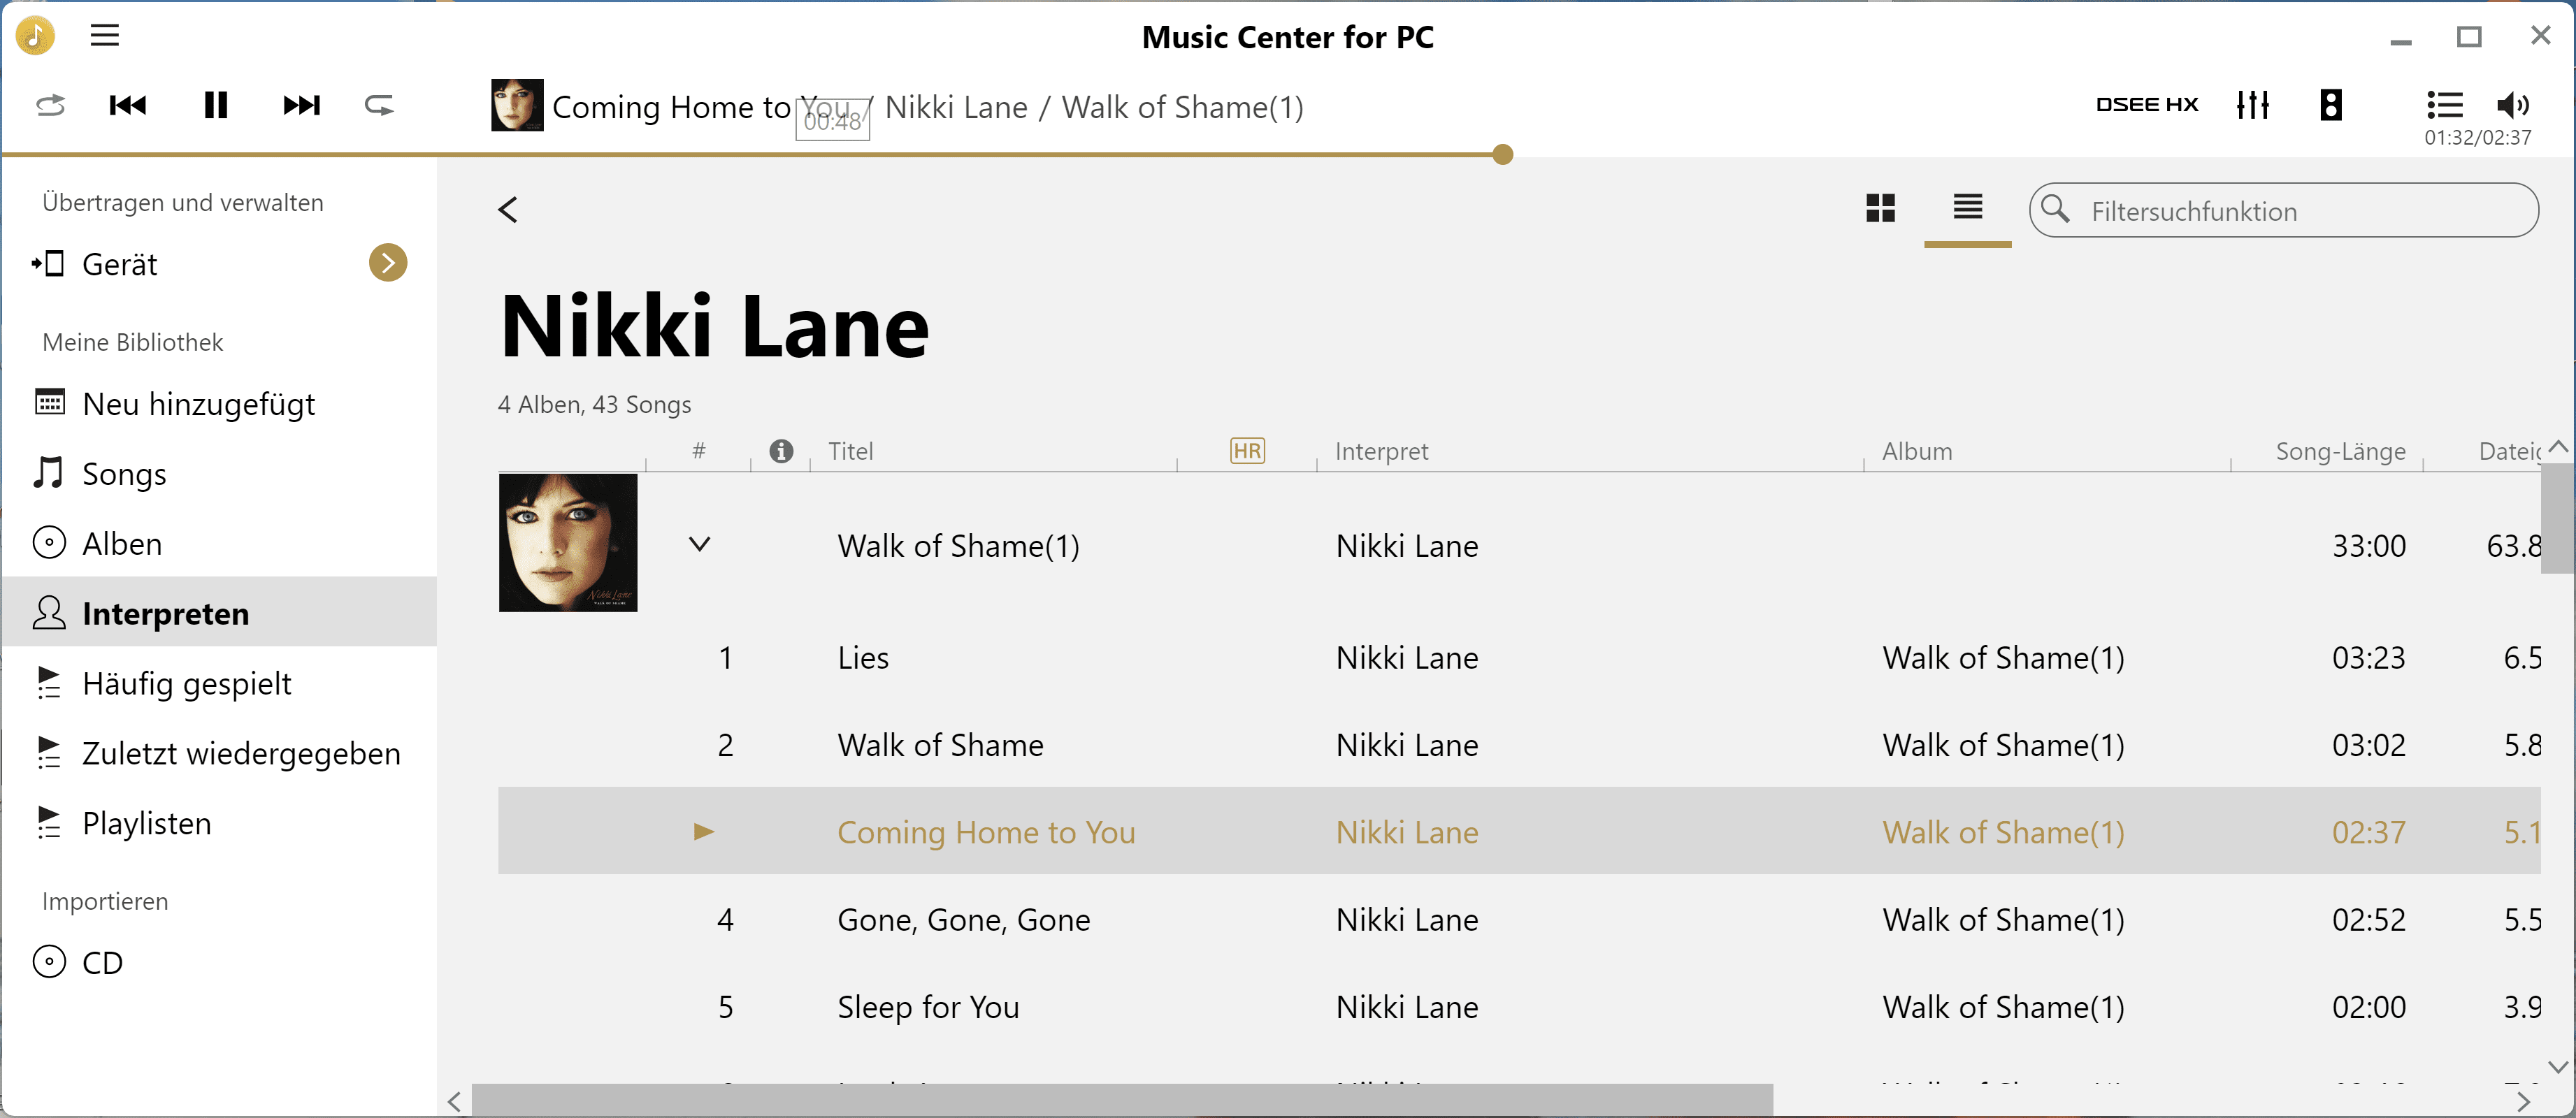Open the equalizer settings icon
Viewport: 2576px width, 1118px height.
[x=2252, y=105]
